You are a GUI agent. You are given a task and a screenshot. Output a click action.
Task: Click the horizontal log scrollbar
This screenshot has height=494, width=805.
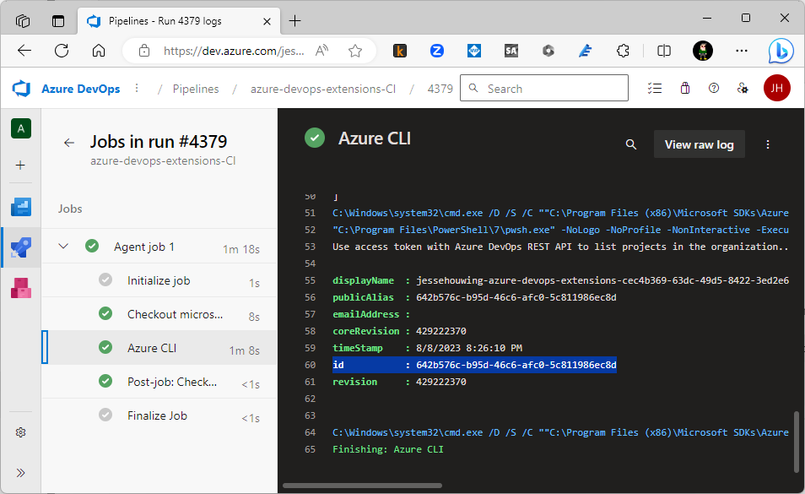click(362, 486)
